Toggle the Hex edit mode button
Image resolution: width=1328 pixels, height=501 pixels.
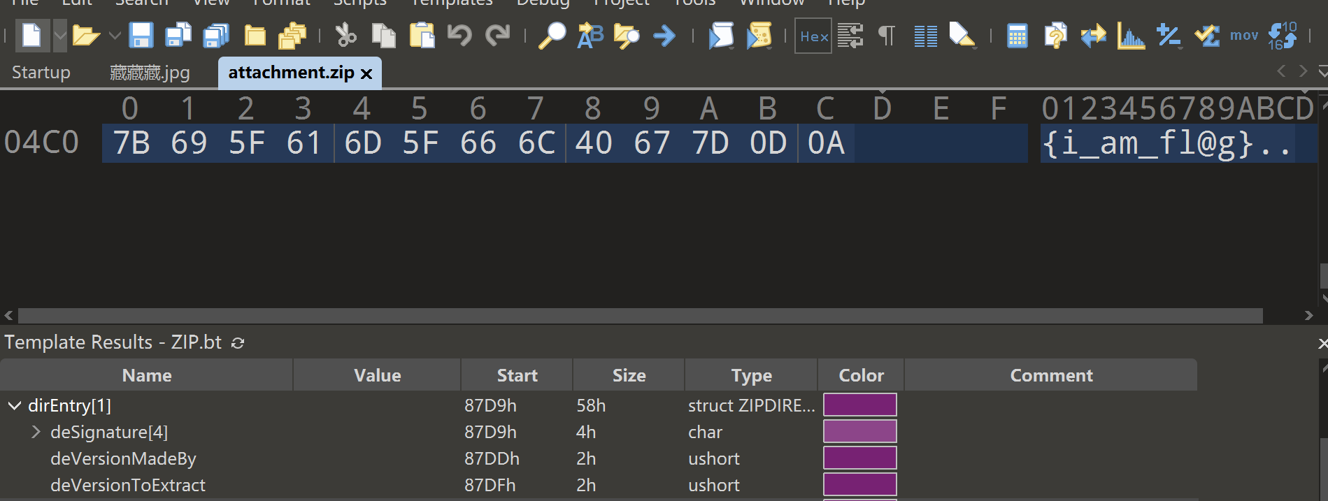813,36
